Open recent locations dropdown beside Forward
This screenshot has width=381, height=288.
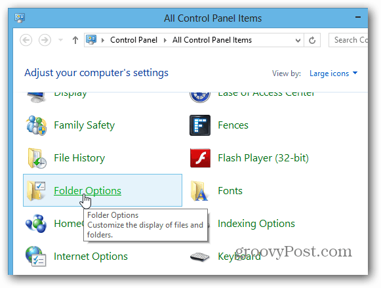point(61,40)
